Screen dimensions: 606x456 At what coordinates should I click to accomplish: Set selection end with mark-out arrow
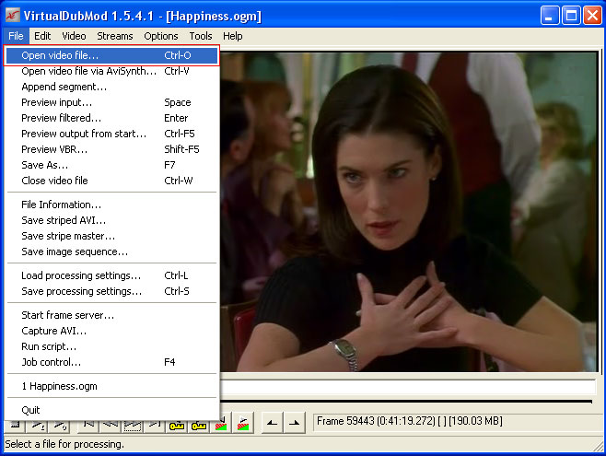pos(294,422)
